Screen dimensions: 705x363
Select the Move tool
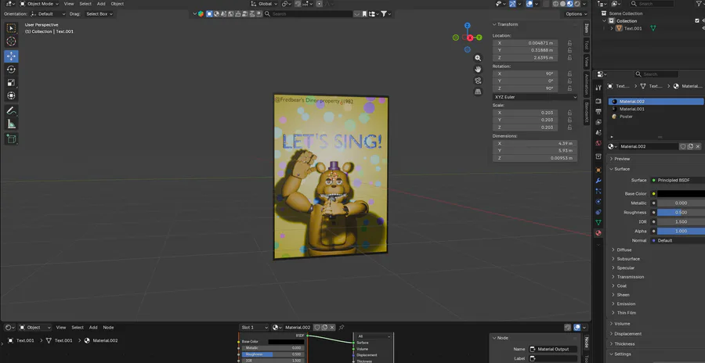[11, 56]
